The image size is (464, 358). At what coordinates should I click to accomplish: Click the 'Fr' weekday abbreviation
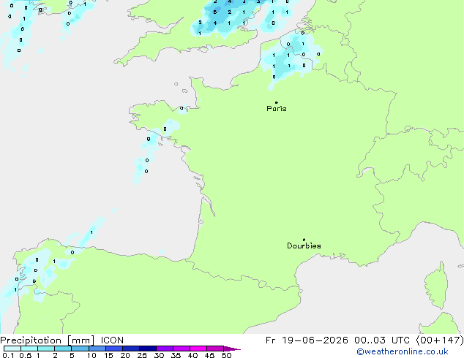(270, 340)
